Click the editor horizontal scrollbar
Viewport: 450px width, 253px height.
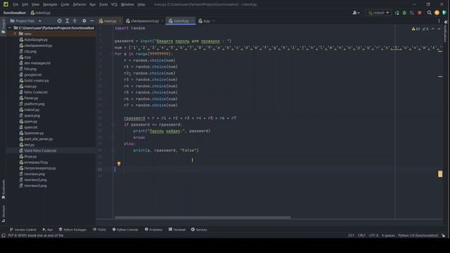pos(202,217)
